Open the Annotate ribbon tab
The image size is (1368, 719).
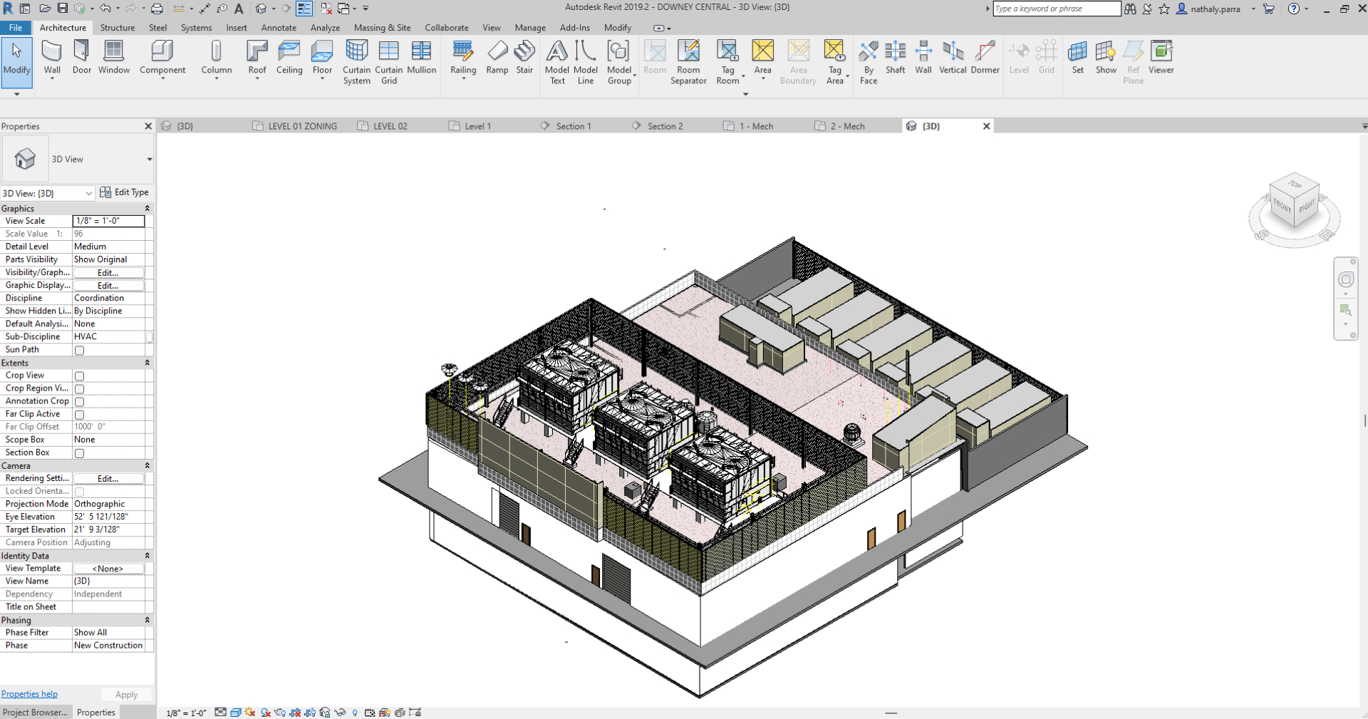click(279, 28)
